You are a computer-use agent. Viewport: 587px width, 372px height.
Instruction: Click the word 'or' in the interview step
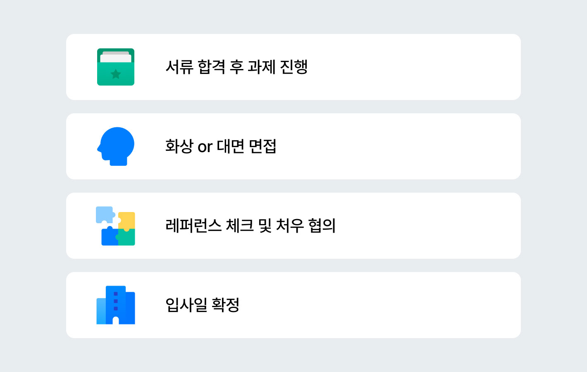click(205, 147)
